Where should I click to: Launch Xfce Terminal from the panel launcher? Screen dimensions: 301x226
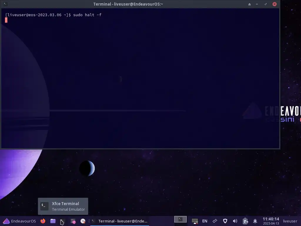[63, 221]
